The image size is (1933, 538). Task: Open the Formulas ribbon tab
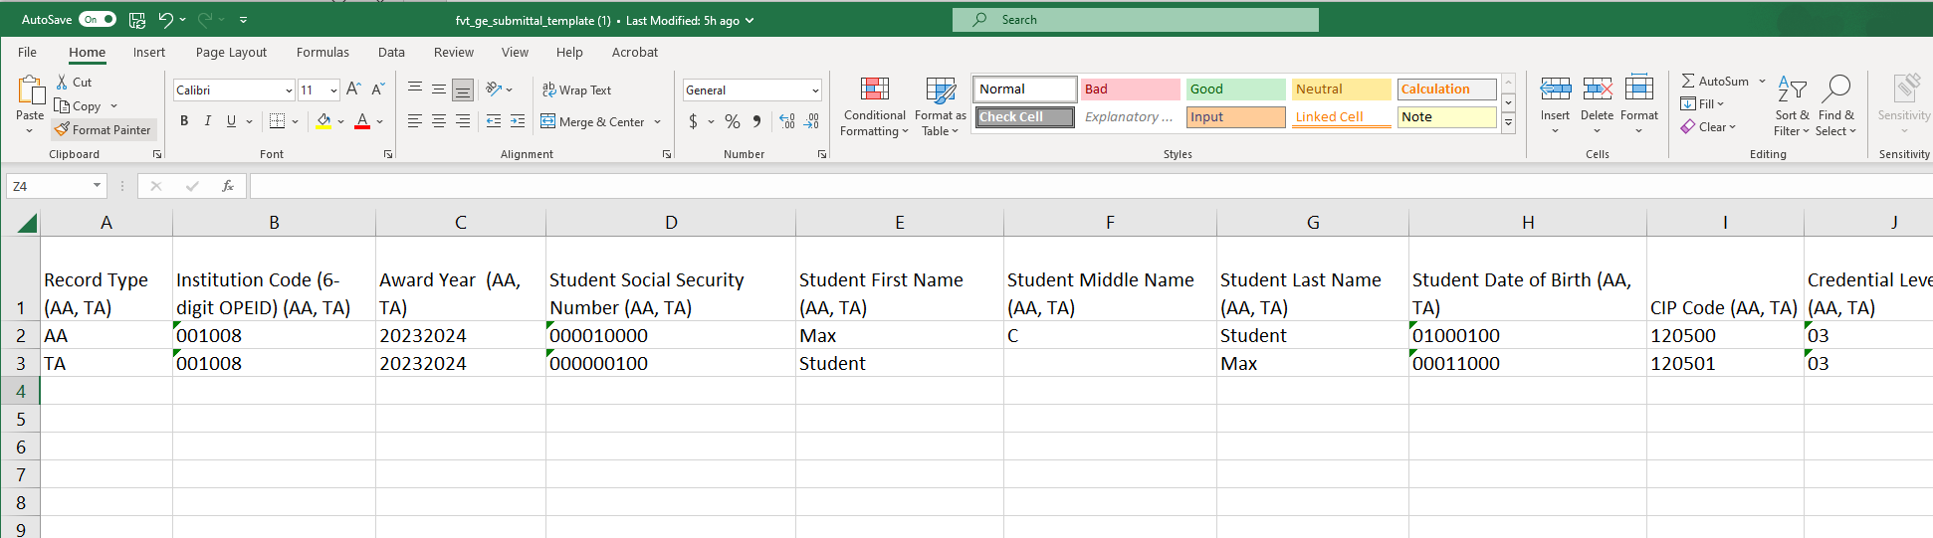click(x=322, y=53)
